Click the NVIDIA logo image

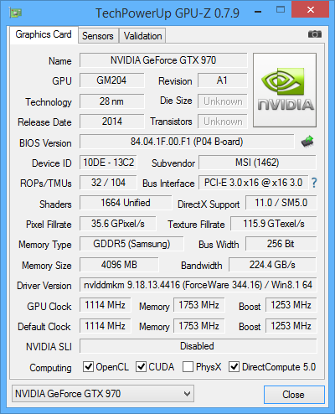click(x=285, y=91)
